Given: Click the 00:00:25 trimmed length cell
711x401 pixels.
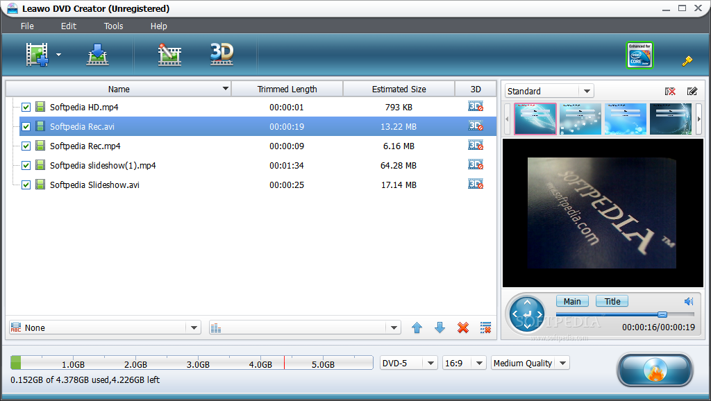Looking at the screenshot, I should coord(287,185).
